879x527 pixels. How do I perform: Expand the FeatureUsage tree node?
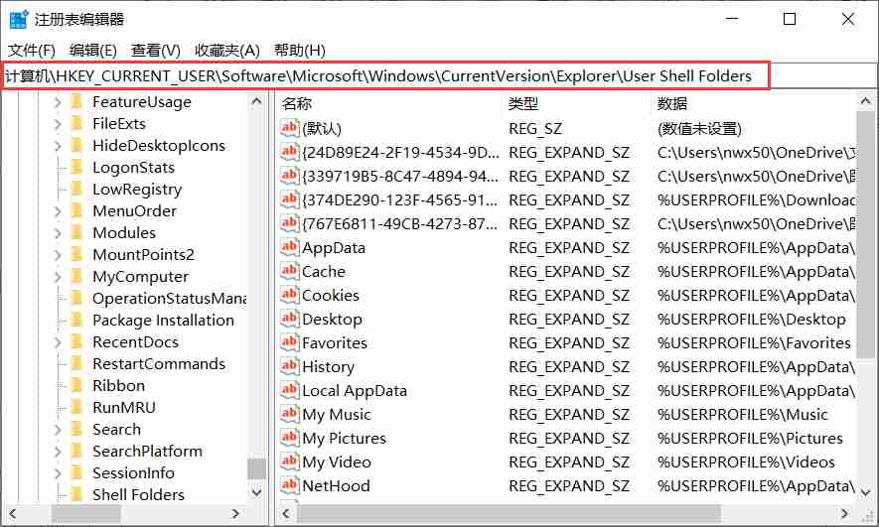pyautogui.click(x=58, y=102)
